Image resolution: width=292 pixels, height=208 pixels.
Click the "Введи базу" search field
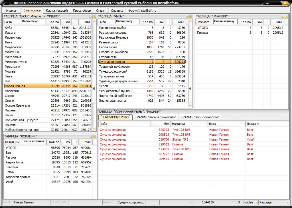(x=33, y=21)
